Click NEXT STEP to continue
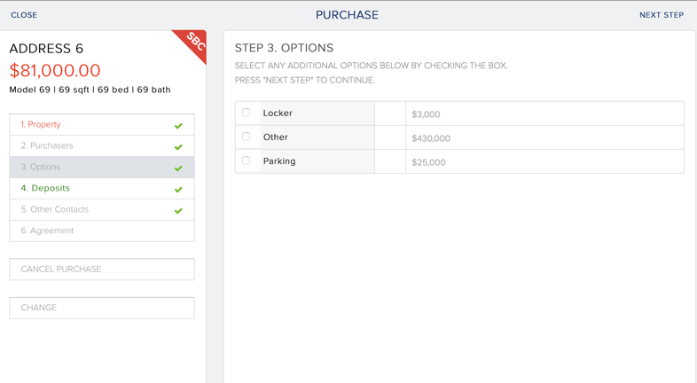Screen dimensions: 697x383 [661, 15]
